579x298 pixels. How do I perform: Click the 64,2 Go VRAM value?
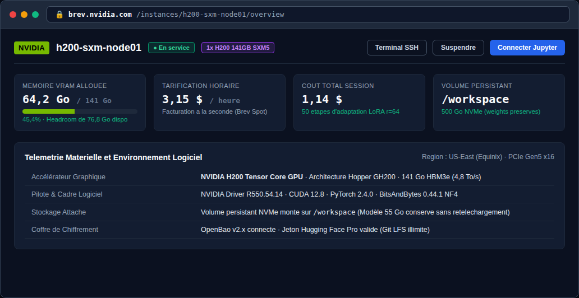[x=46, y=100]
